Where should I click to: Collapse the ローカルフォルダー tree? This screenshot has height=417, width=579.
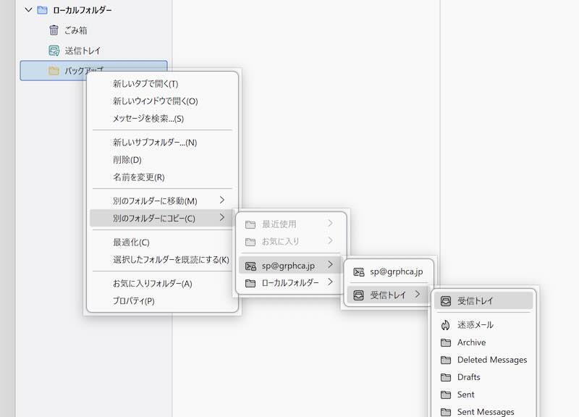[28, 10]
